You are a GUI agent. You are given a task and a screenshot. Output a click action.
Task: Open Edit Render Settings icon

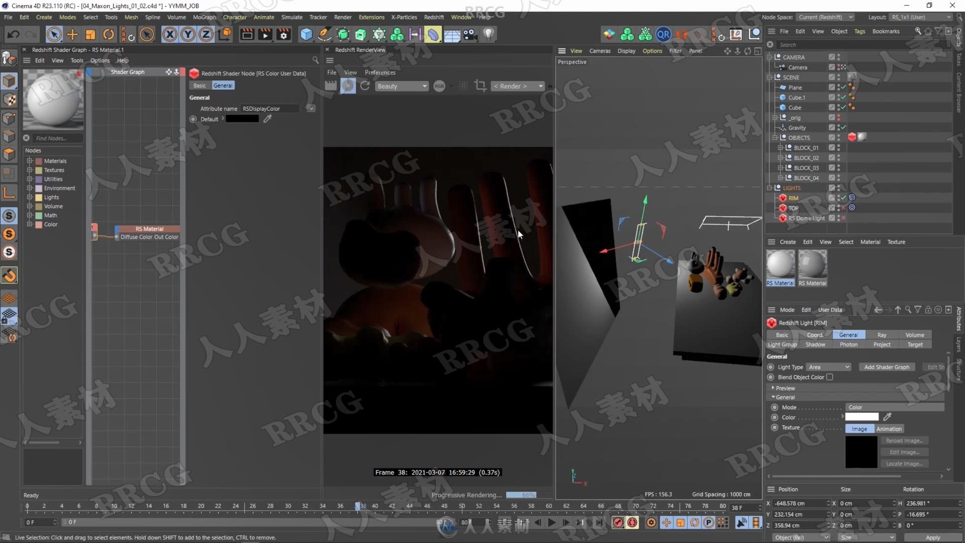[x=284, y=34]
